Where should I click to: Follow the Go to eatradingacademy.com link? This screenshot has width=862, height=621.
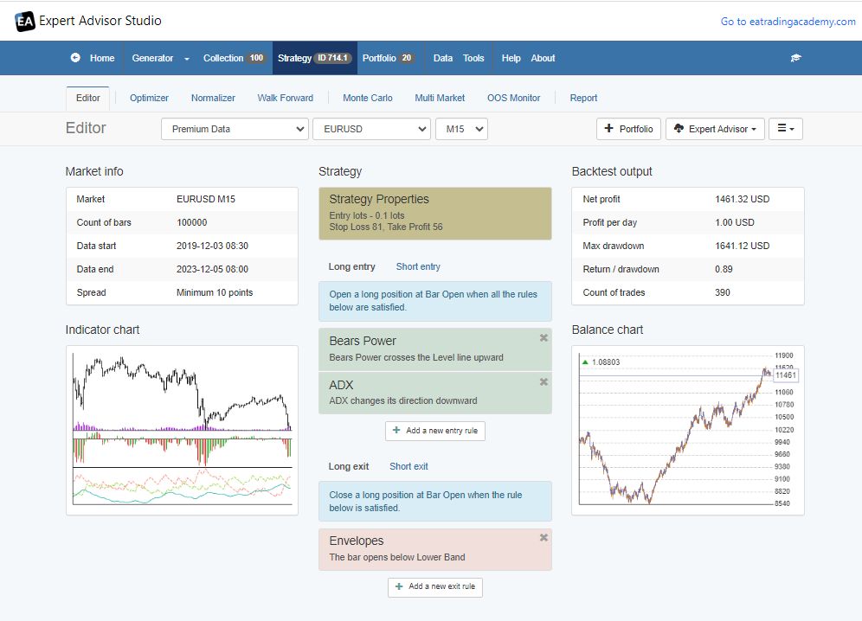(x=788, y=22)
